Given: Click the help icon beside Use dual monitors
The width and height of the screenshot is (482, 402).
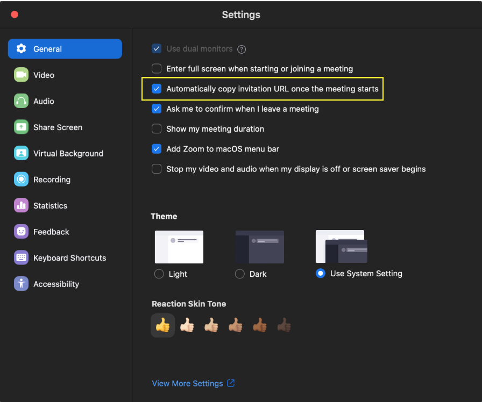Looking at the screenshot, I should [x=242, y=49].
